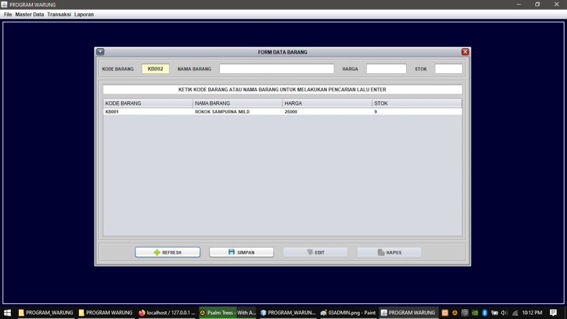Viewport: 567px width, 319px height.
Task: Click the KODE BARANG column header
Action: [x=147, y=103]
